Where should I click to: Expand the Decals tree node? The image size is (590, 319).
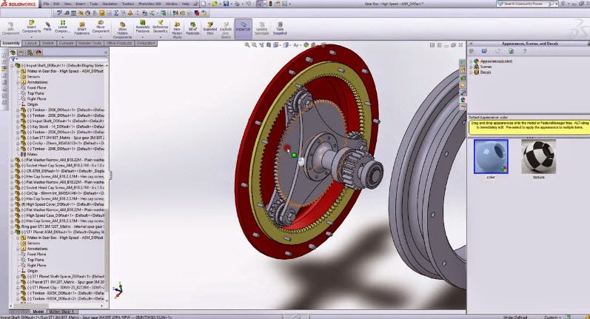(x=471, y=73)
